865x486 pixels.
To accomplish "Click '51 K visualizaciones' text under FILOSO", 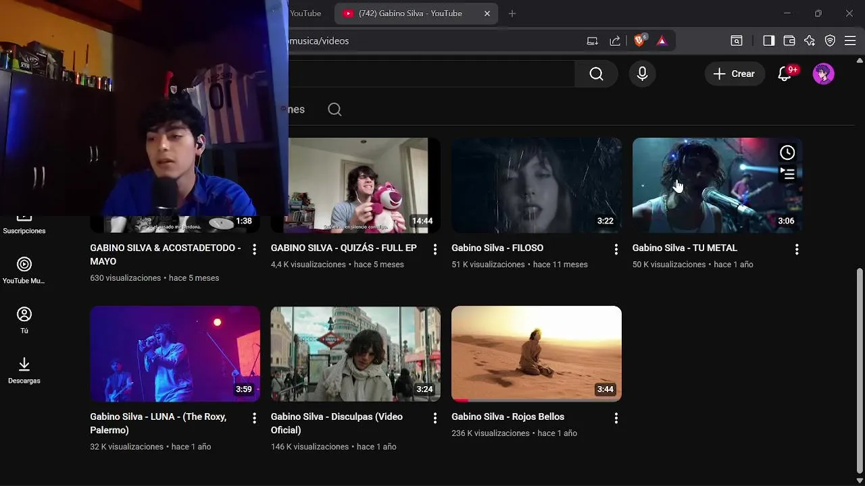I will (x=488, y=265).
